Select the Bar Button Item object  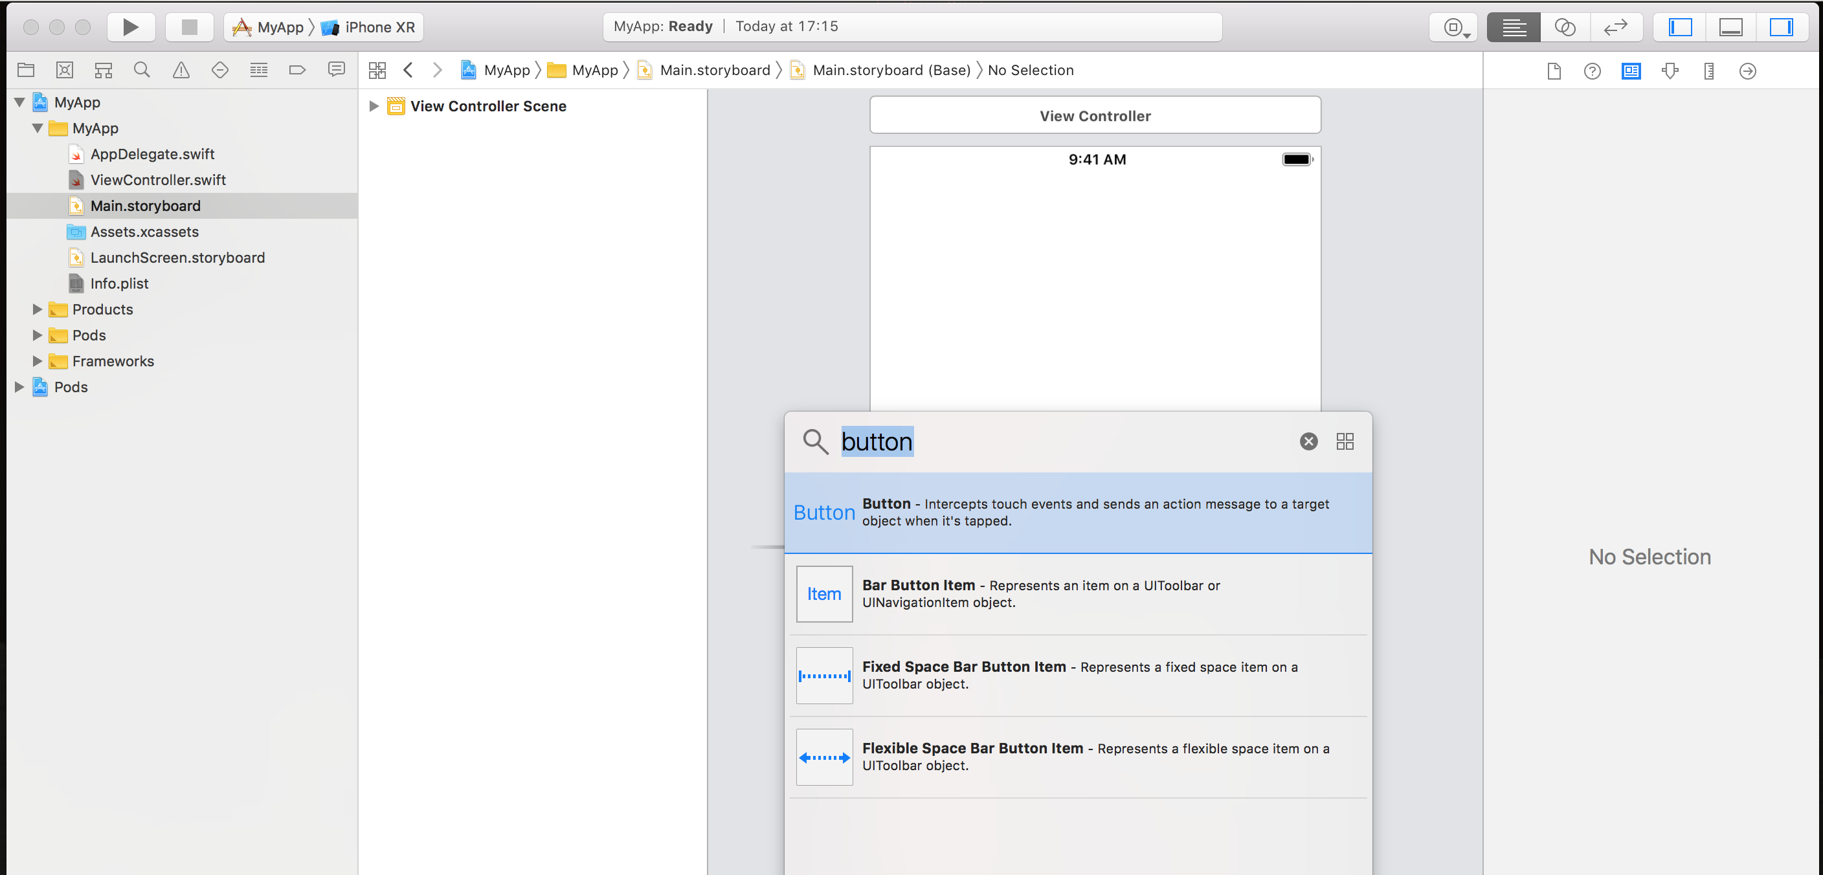pos(1078,594)
